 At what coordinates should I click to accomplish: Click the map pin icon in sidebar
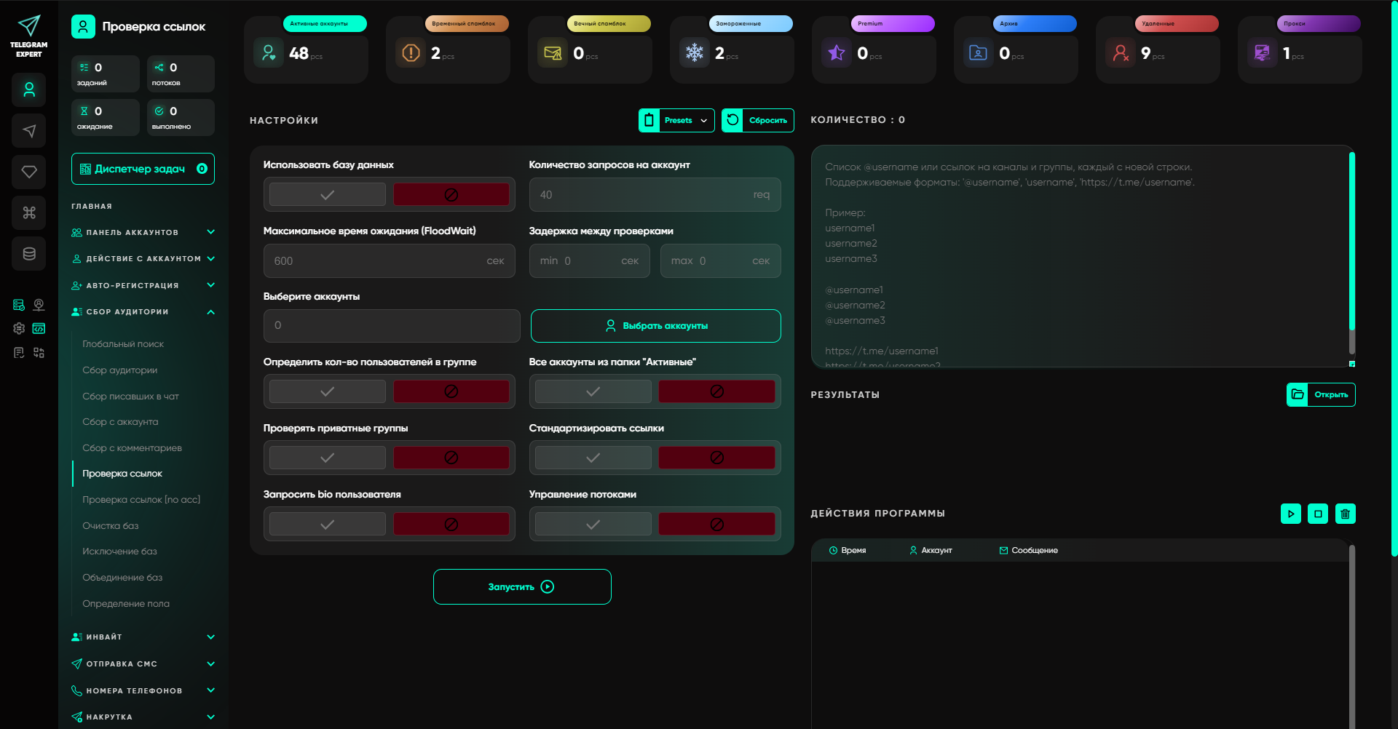click(x=39, y=305)
